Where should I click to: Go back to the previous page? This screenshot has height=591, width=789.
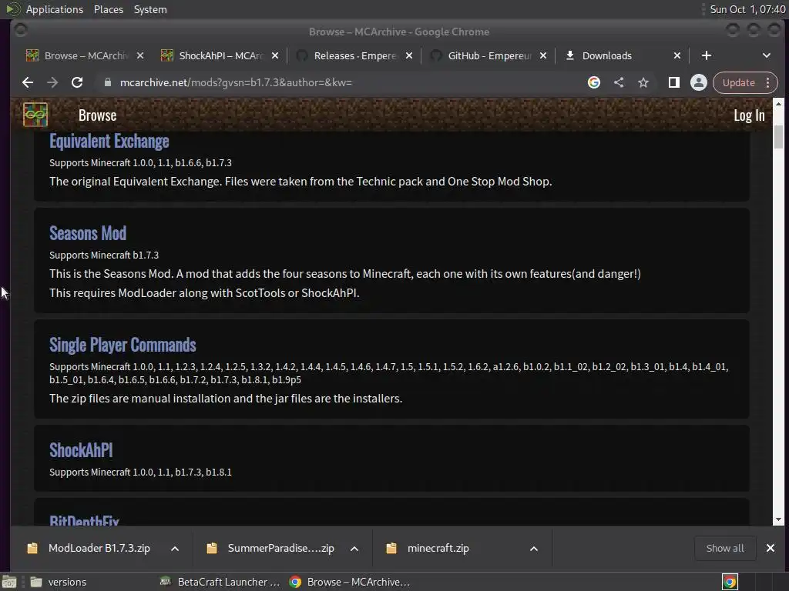28,82
